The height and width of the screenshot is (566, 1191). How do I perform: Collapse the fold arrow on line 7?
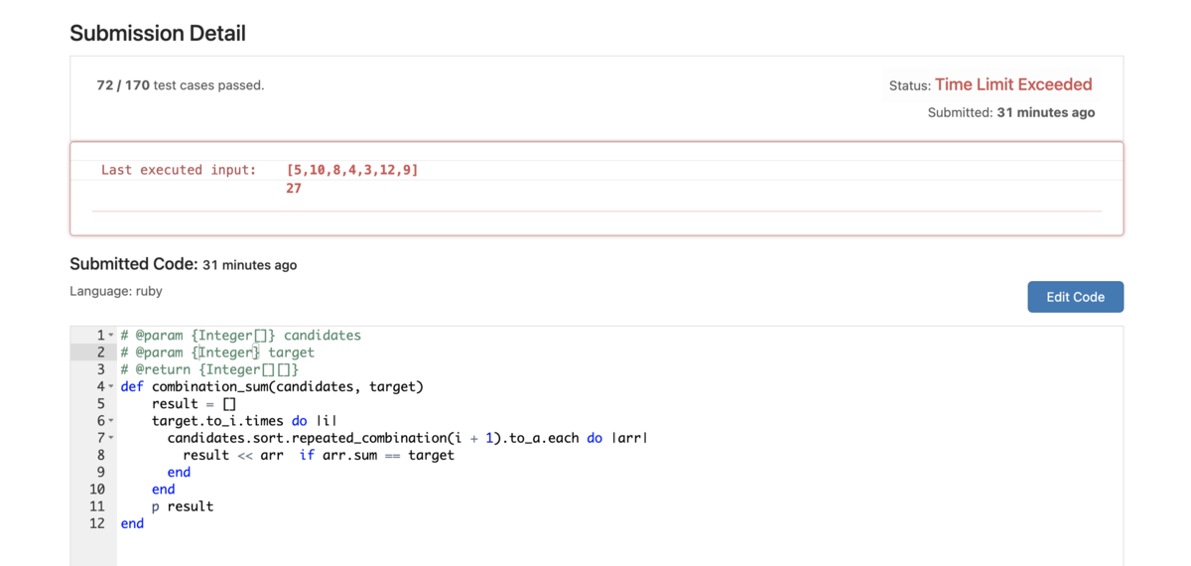[x=111, y=438]
